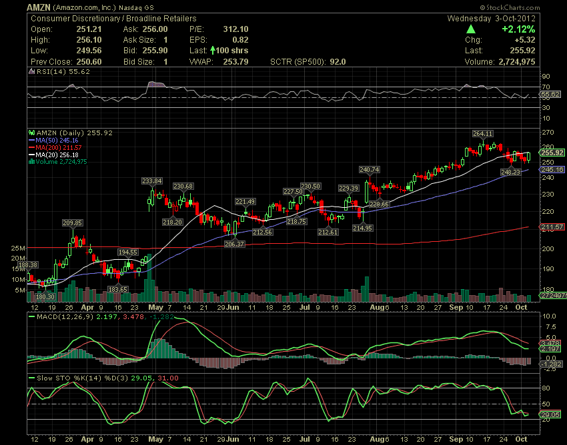The width and height of the screenshot is (567, 445).
Task: Click the 194.55 high price label
Action: coord(128,252)
